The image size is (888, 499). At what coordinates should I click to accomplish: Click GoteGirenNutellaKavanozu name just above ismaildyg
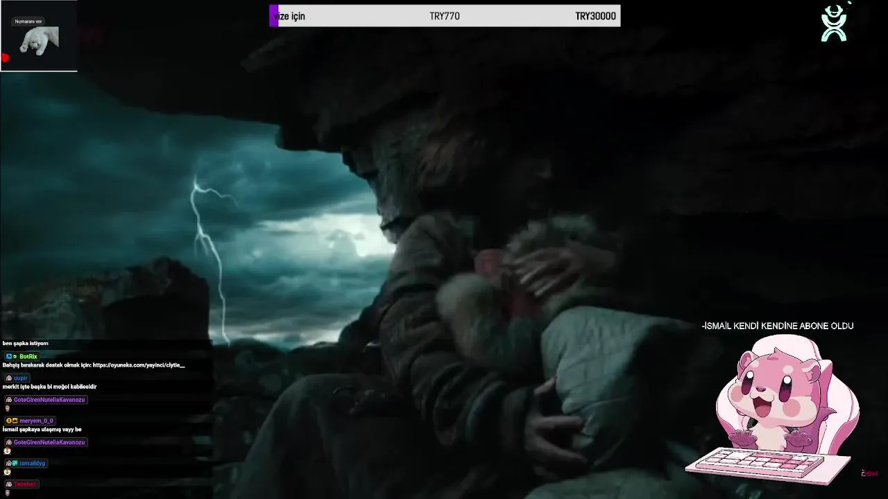pyautogui.click(x=49, y=442)
